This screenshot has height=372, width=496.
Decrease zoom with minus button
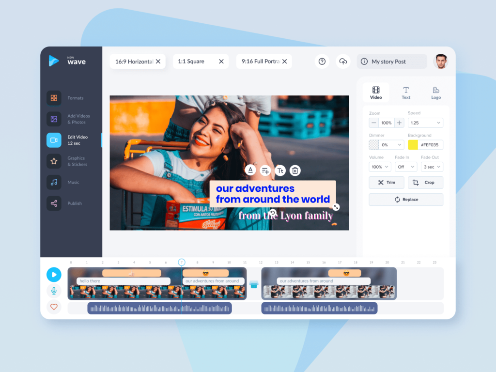click(x=374, y=123)
